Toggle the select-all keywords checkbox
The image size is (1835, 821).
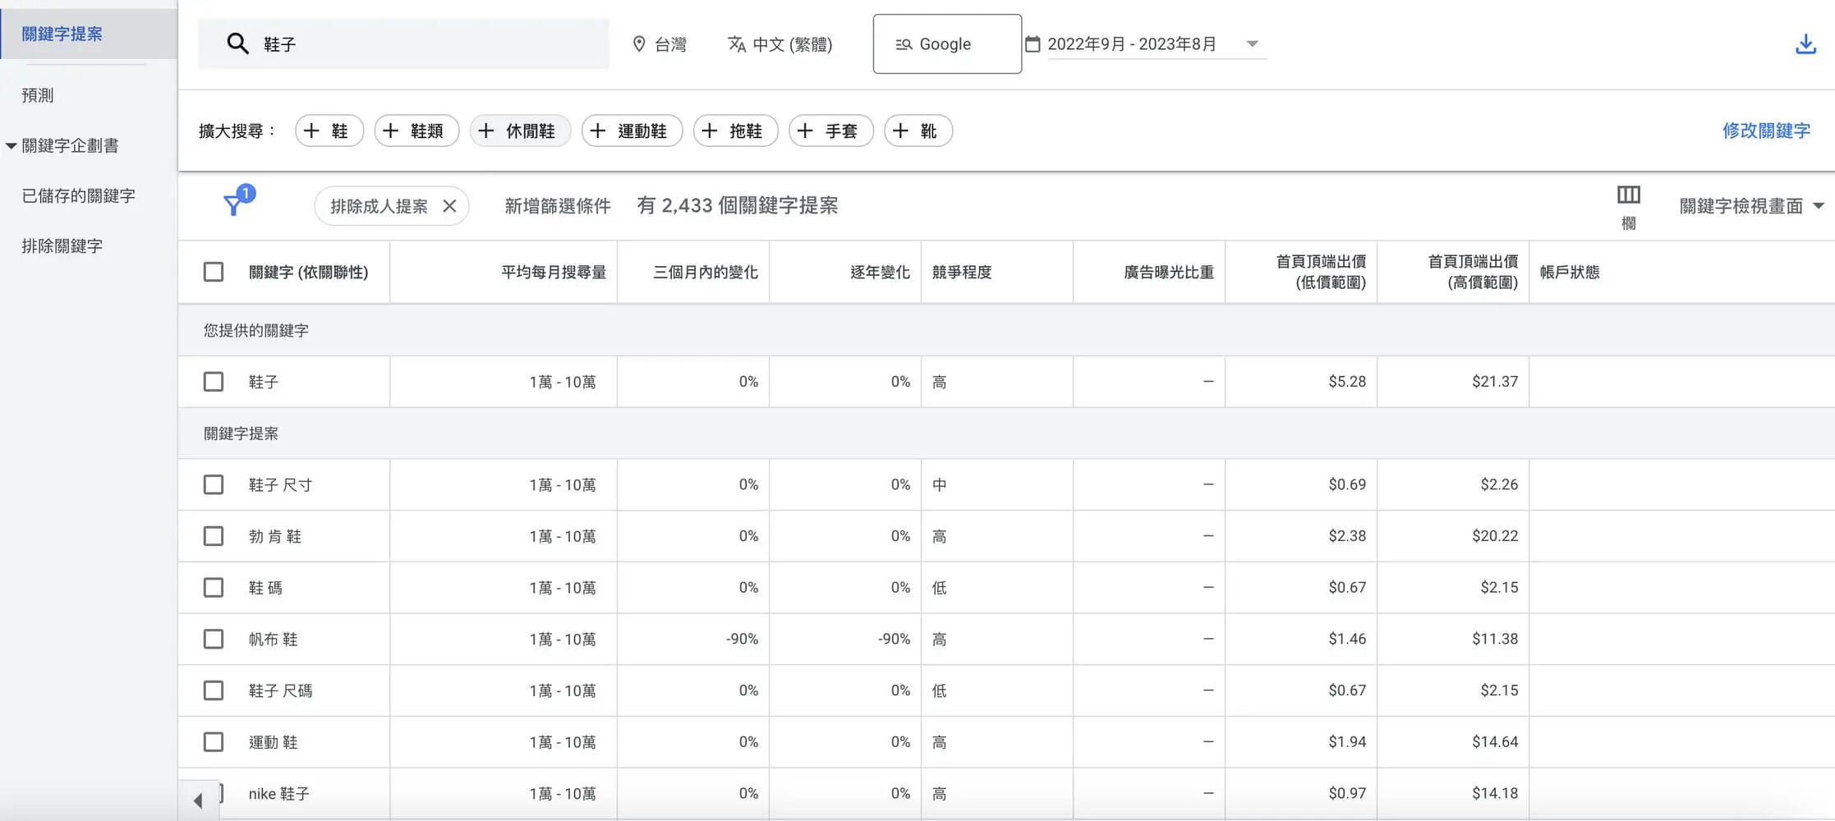(x=214, y=272)
